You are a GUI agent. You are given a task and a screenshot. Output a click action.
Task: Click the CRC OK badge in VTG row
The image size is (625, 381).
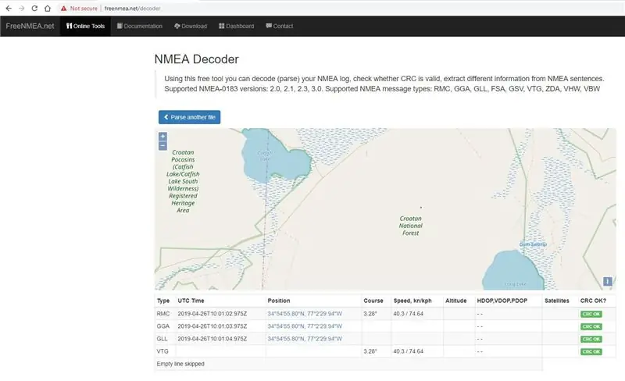coord(591,351)
